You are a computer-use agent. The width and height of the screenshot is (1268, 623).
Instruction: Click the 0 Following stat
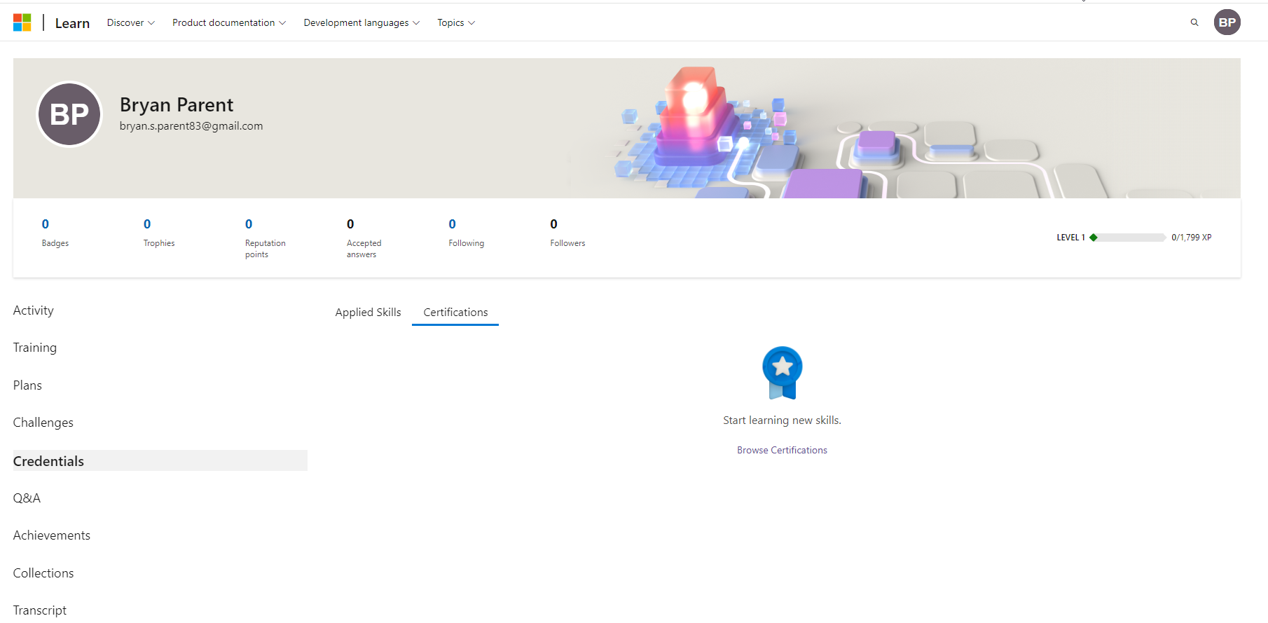(466, 233)
